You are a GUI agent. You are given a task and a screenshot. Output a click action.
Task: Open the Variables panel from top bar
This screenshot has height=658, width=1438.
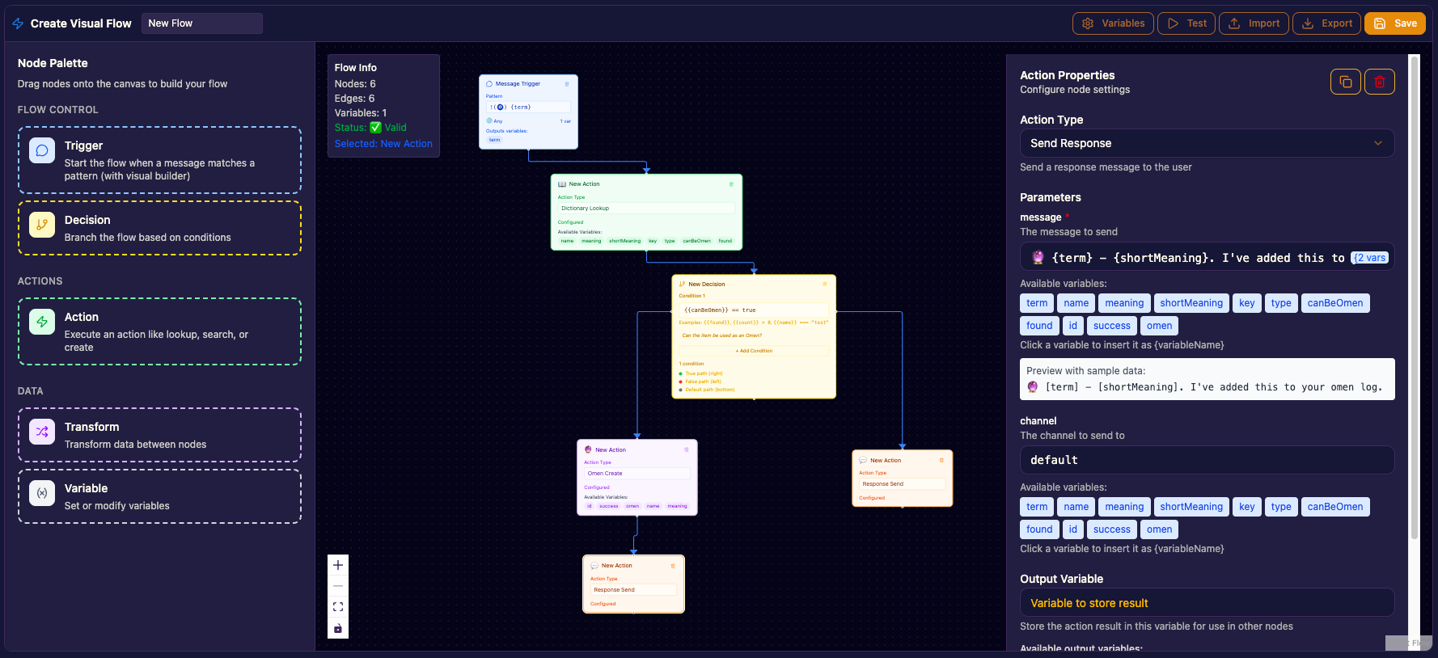[1113, 23]
